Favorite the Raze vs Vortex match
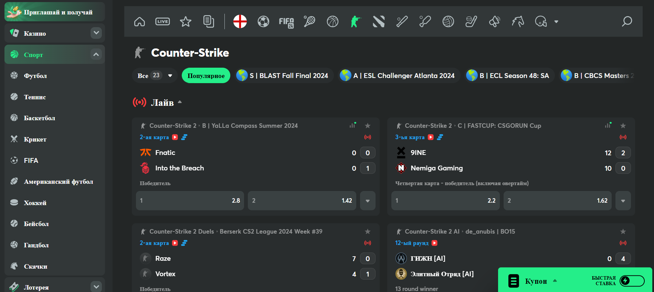654x292 pixels. 368,232
